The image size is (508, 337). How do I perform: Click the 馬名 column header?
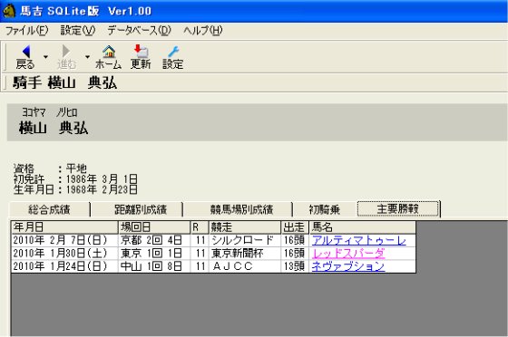pyautogui.click(x=363, y=227)
